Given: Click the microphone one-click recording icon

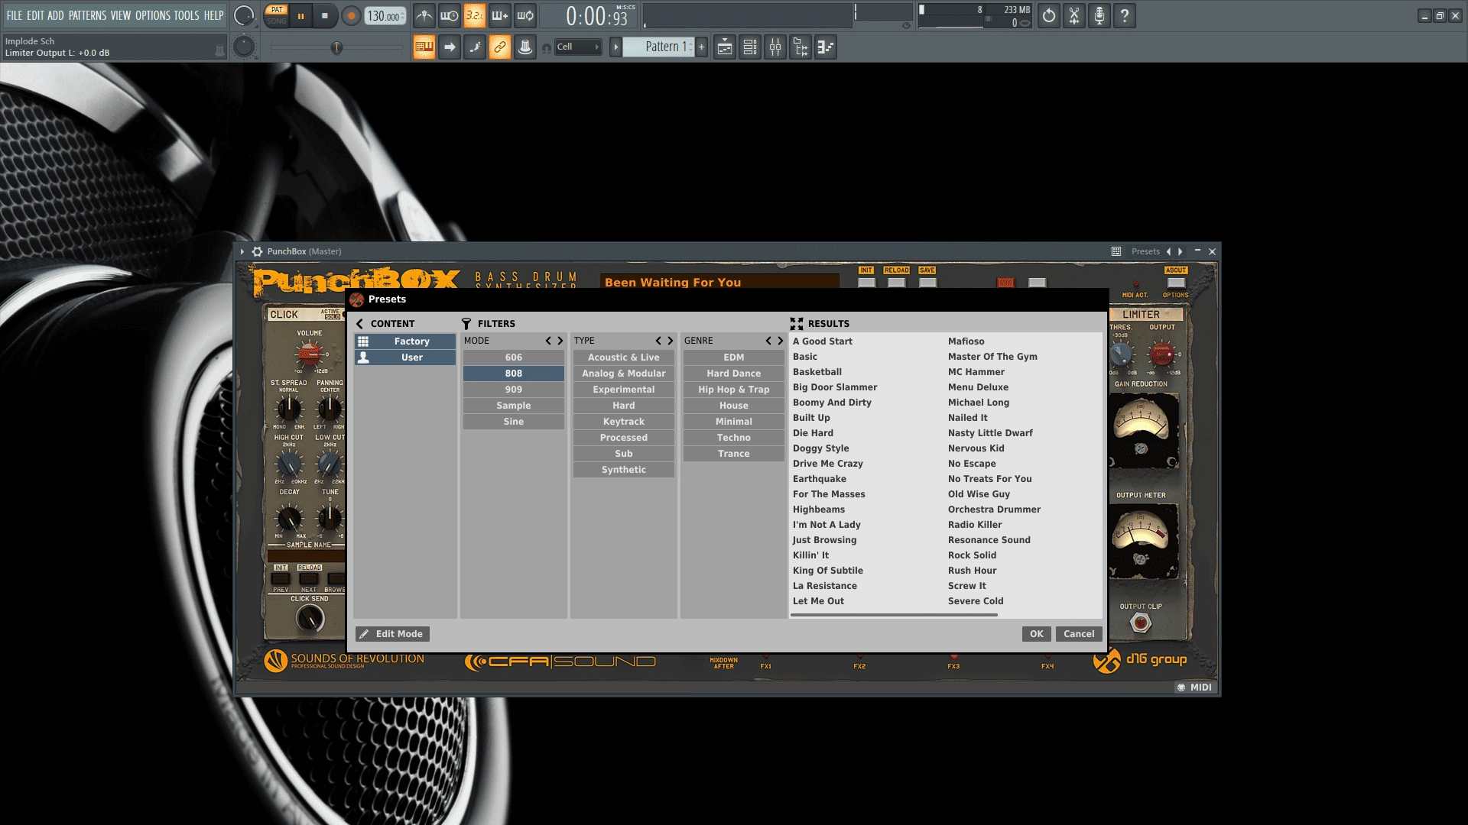Looking at the screenshot, I should click(x=1099, y=15).
